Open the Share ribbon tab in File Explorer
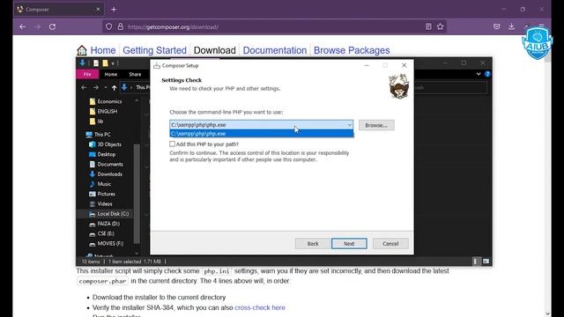Viewport: 564px width, 317px height. 135,74
